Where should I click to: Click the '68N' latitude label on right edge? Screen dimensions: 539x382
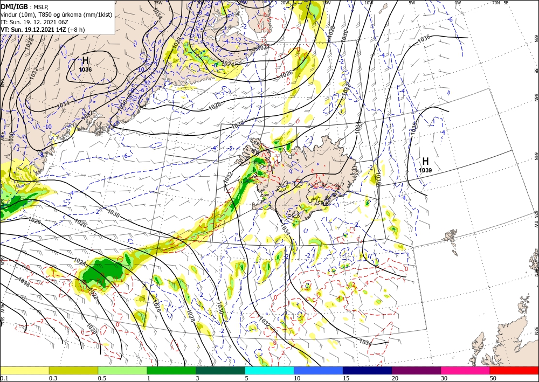(536, 38)
